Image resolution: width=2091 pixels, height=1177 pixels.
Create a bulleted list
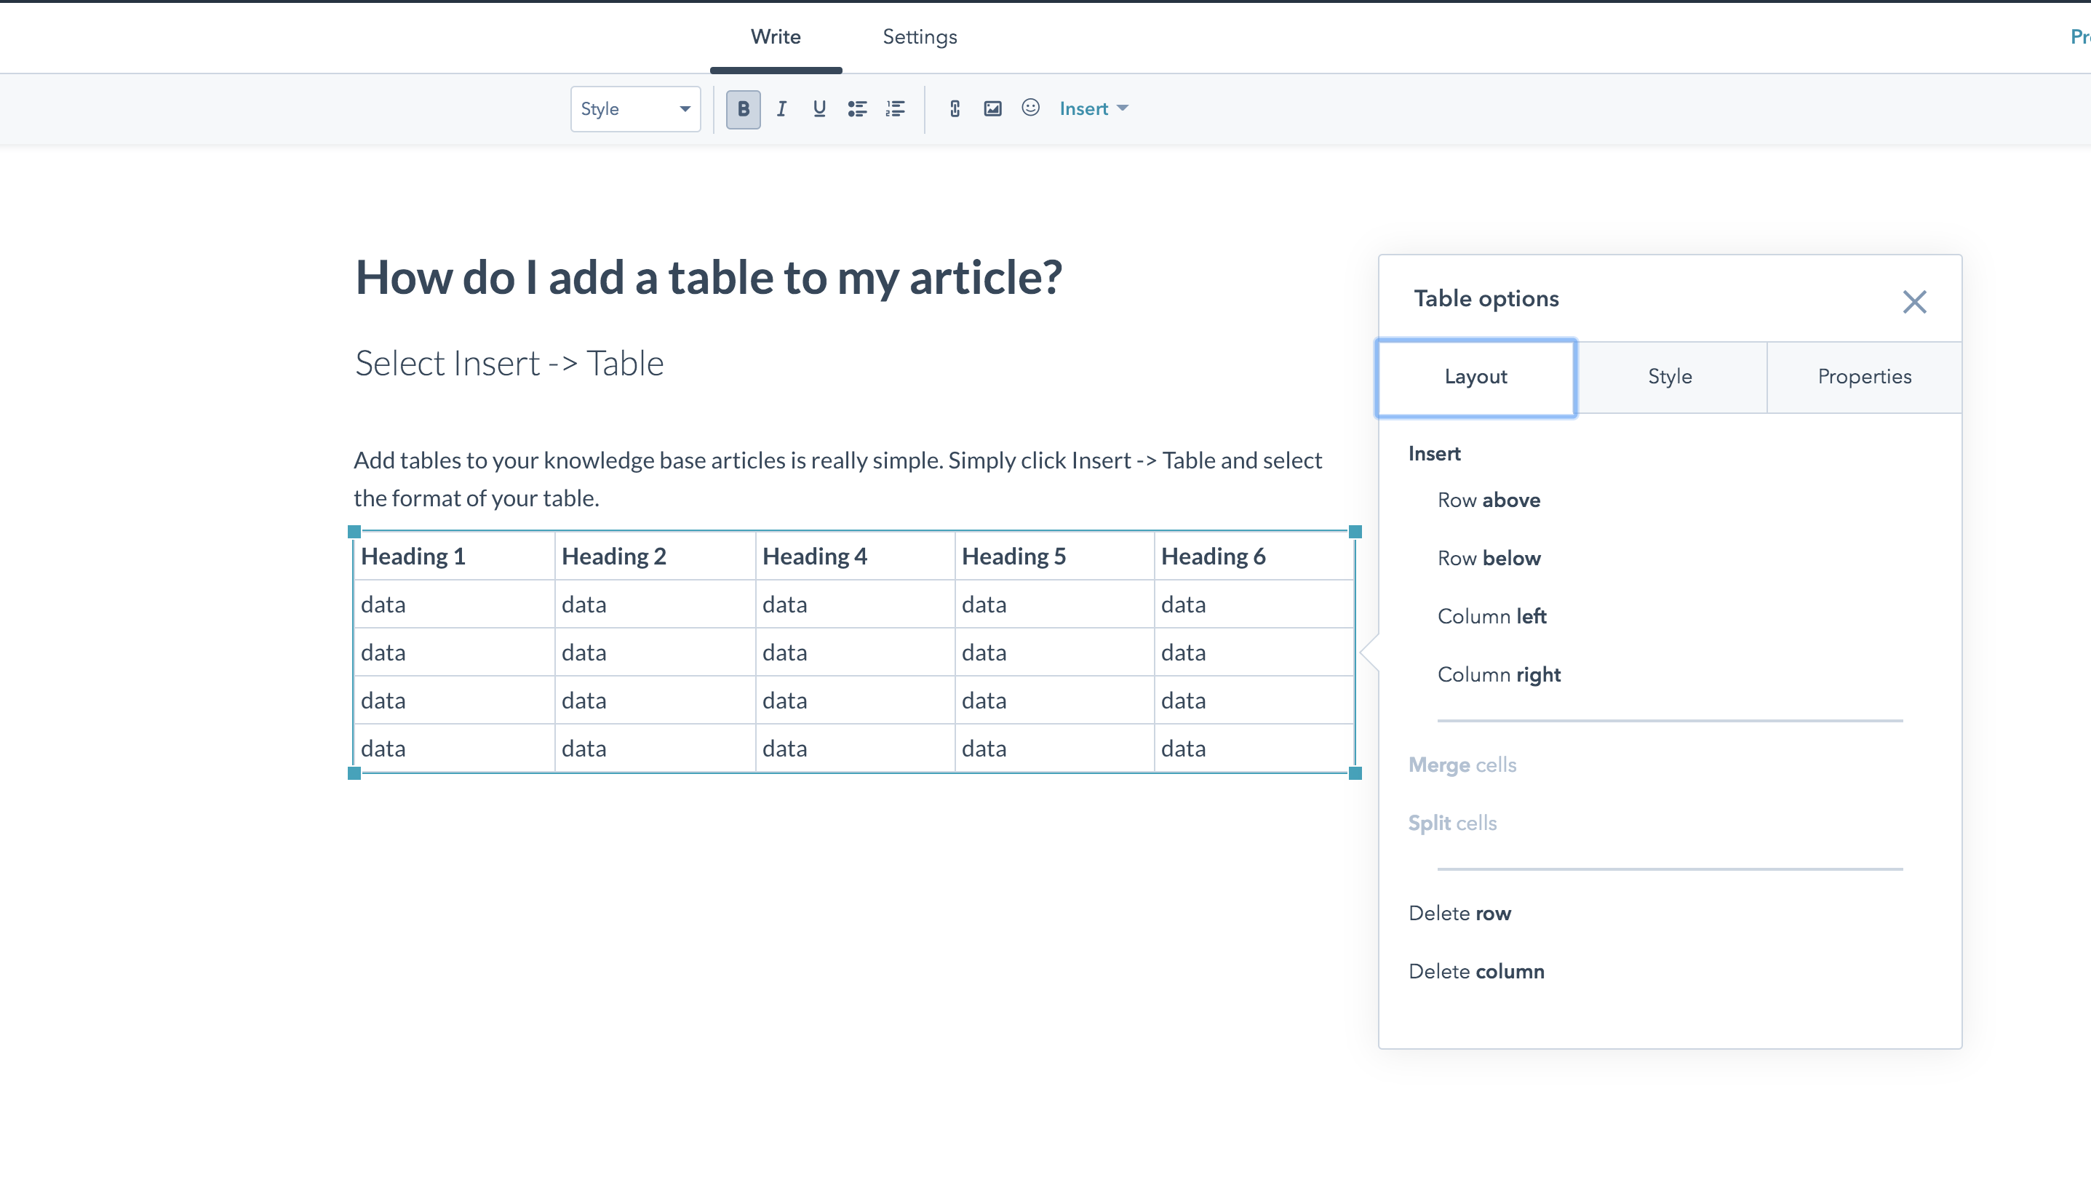856,109
